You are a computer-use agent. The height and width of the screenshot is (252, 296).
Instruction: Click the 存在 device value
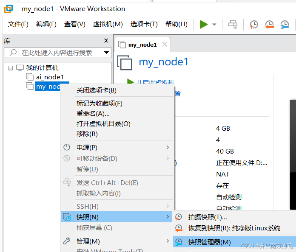222,186
